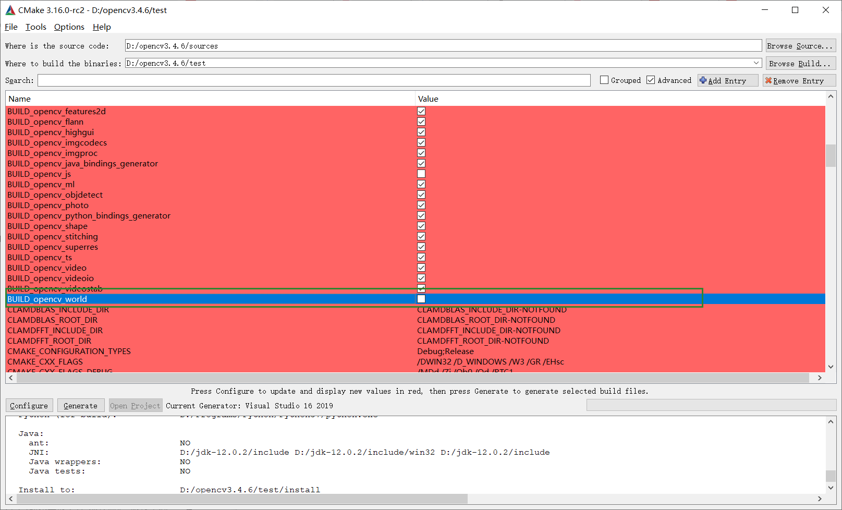The height and width of the screenshot is (510, 842).
Task: Select the BUILD_opencv_videoio row name
Action: click(x=51, y=278)
